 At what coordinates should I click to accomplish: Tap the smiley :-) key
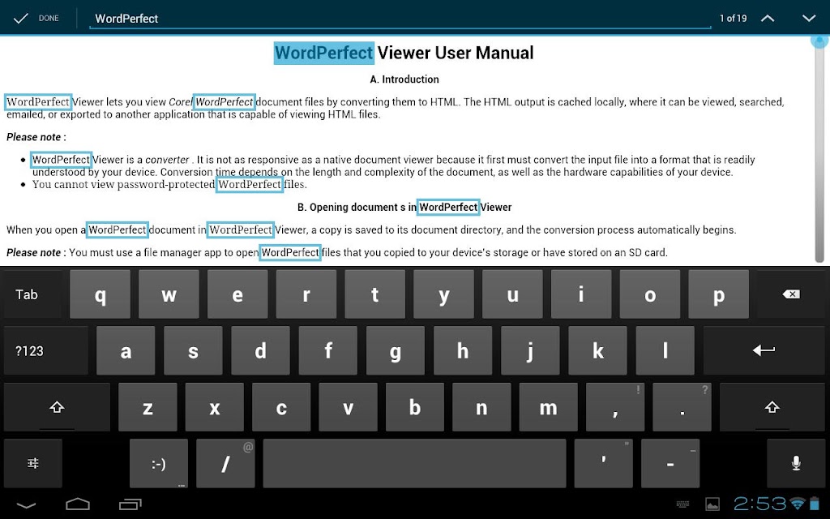point(158,463)
